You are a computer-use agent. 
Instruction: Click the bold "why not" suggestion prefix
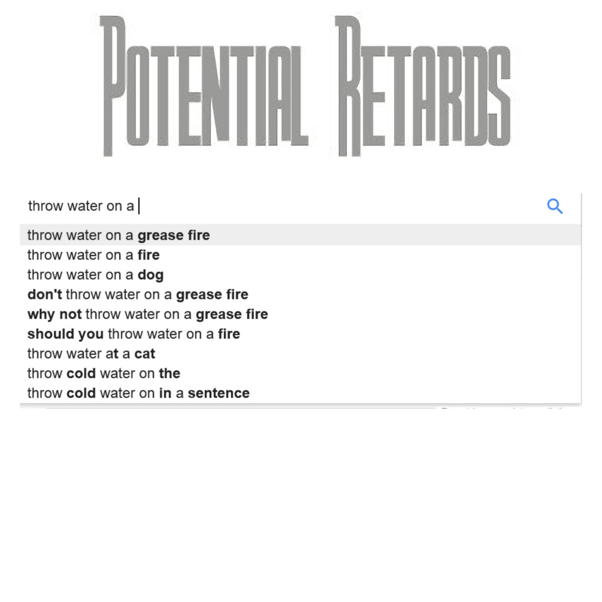pyautogui.click(x=54, y=314)
